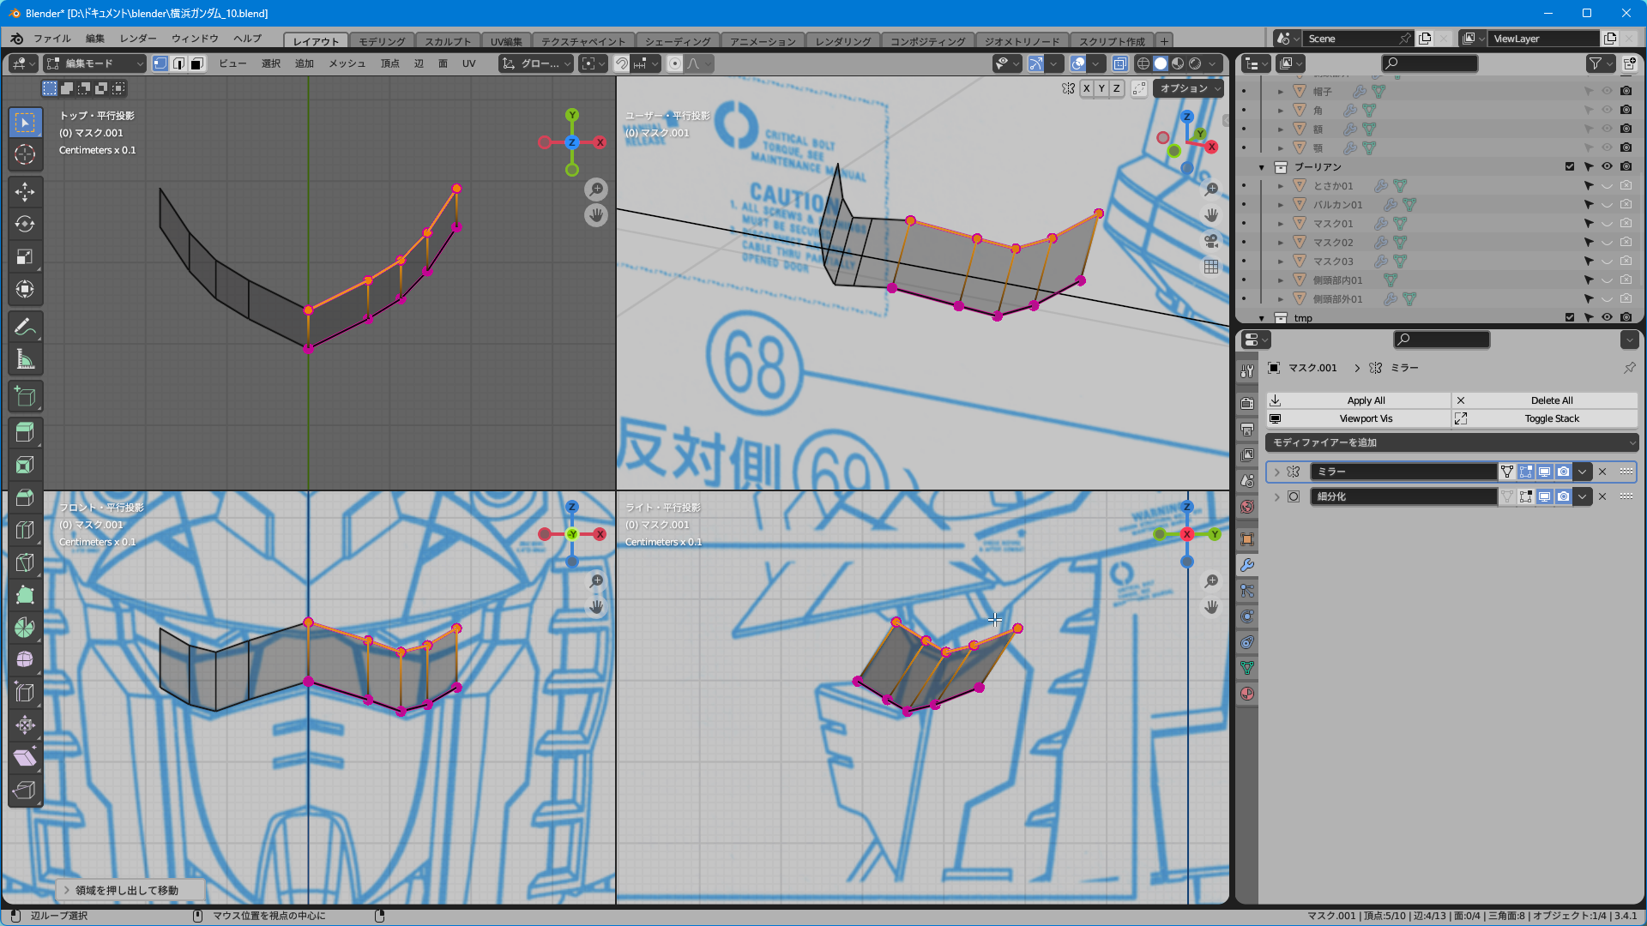
Task: Select the Rotate tool
Action: 25,224
